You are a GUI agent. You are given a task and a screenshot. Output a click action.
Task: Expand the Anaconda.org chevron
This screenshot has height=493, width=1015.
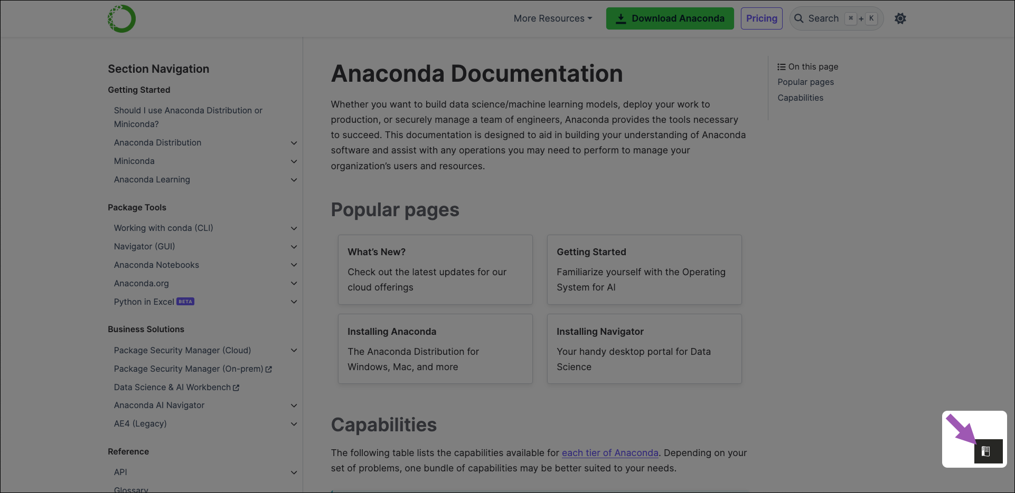tap(294, 283)
